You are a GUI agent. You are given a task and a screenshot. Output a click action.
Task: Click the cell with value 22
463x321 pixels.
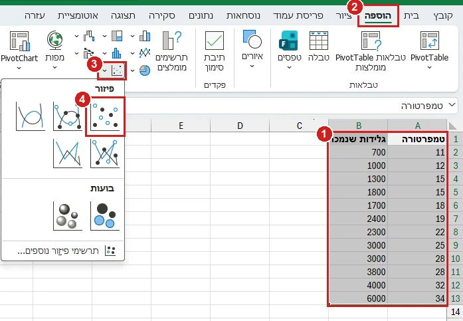[417, 232]
